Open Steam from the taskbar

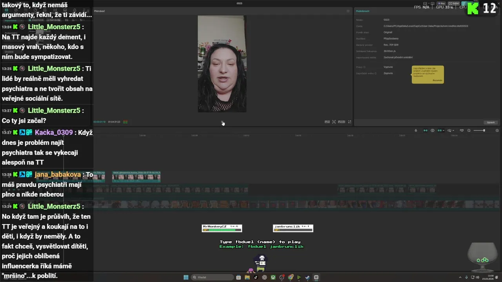coord(307,277)
